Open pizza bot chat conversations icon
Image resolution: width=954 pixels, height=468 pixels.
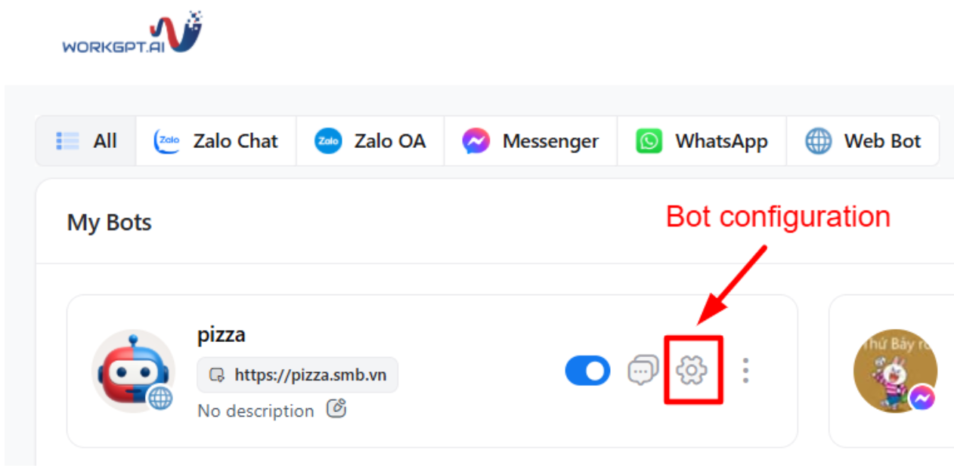tap(642, 370)
